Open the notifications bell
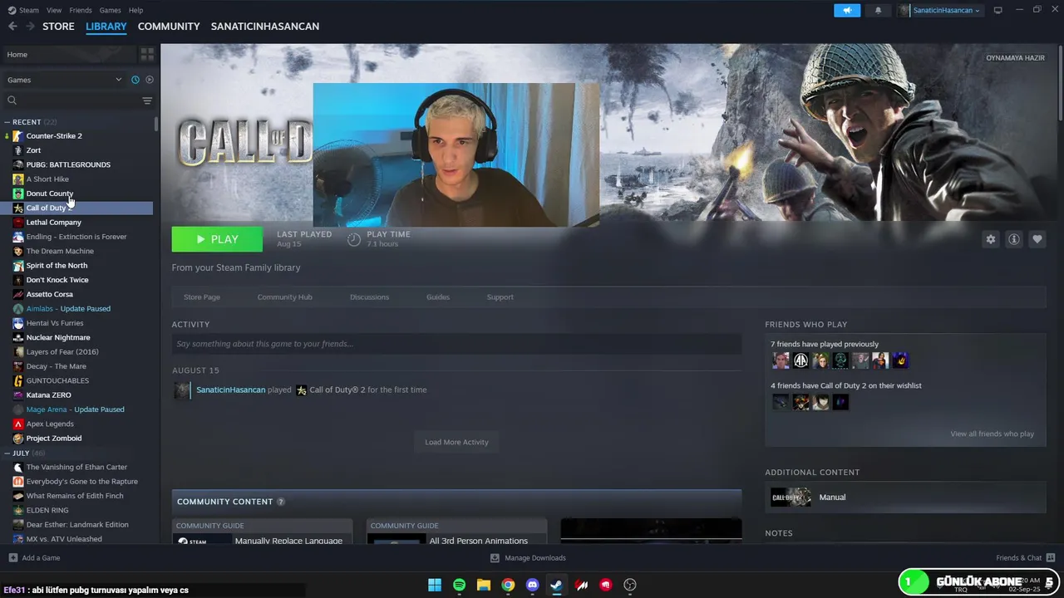The width and height of the screenshot is (1064, 598). coord(878,10)
